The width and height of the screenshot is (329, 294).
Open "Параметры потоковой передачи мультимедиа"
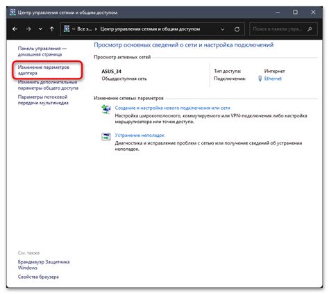pos(43,100)
